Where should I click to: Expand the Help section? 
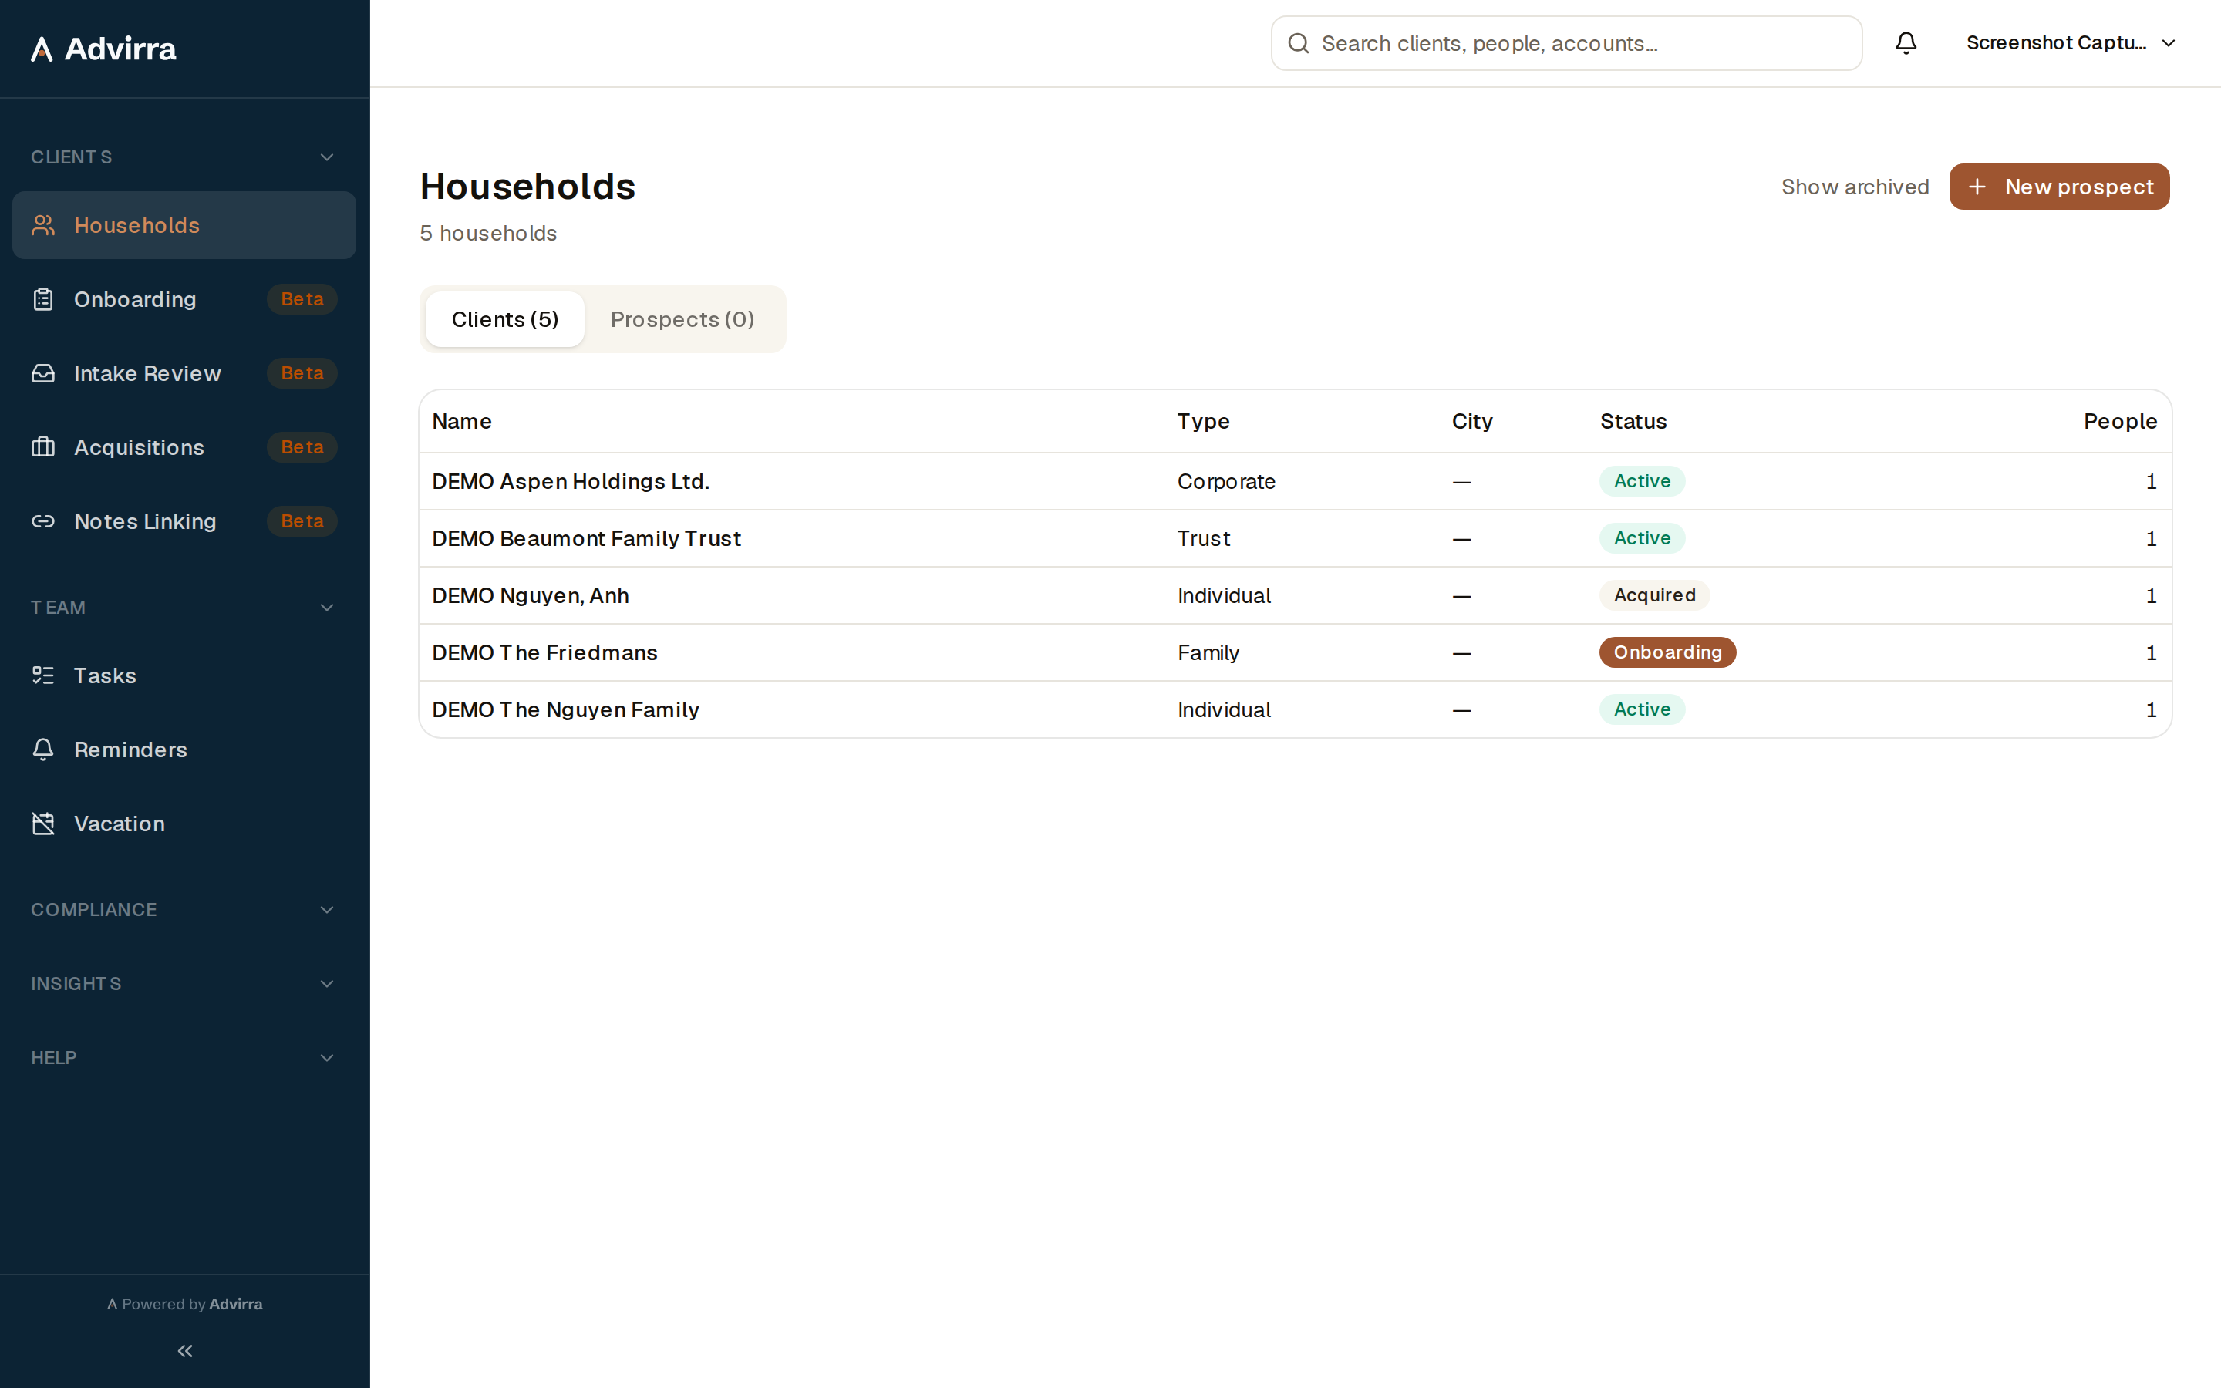coord(184,1057)
